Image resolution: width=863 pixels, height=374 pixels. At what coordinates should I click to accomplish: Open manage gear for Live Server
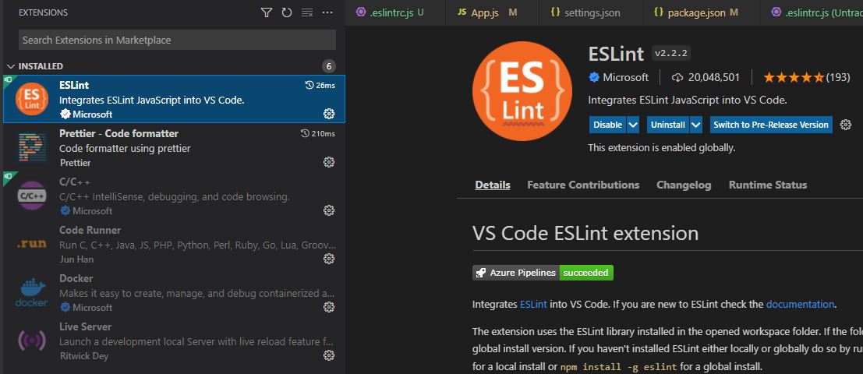pos(328,355)
